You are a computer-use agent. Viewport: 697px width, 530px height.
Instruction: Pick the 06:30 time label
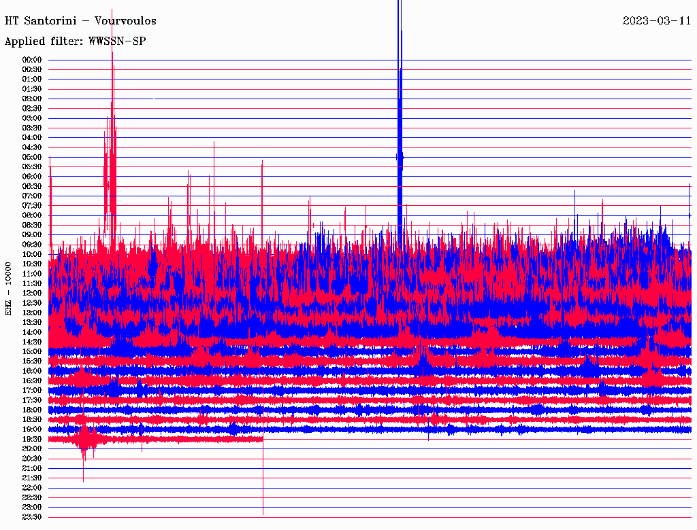[32, 186]
